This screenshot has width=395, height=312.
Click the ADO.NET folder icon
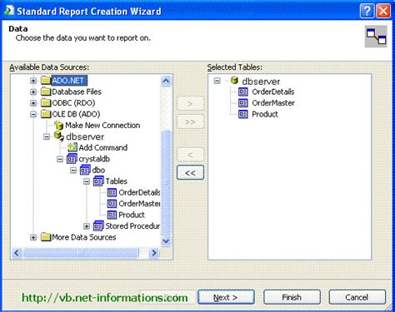[x=46, y=81]
